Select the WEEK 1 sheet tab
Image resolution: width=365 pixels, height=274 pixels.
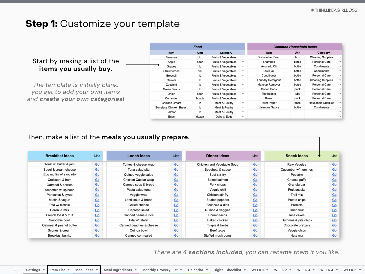point(258,270)
